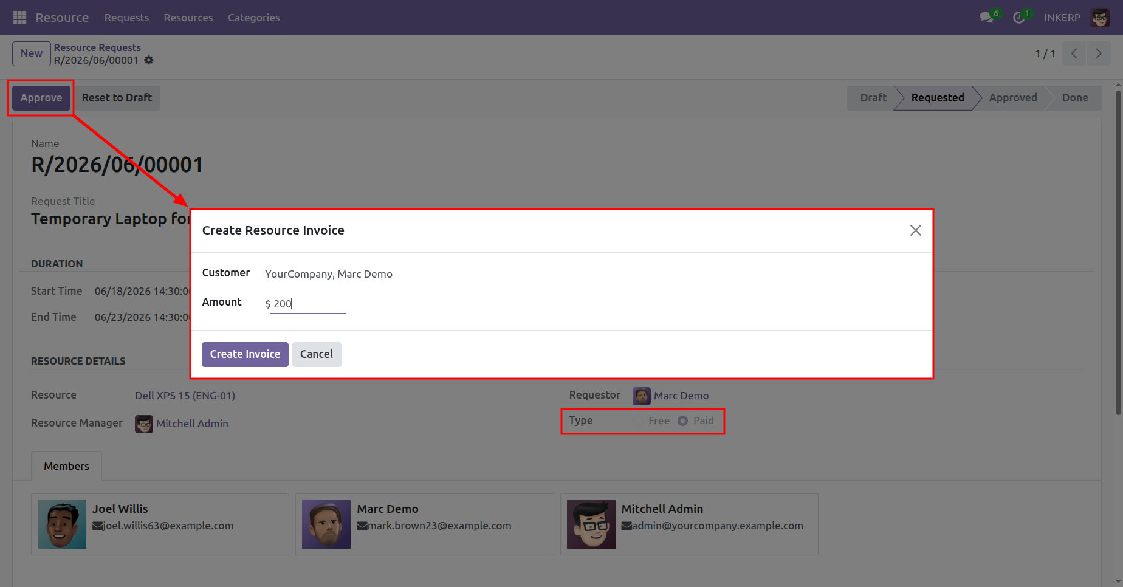Open the Resources menu
The image size is (1123, 587).
(188, 18)
